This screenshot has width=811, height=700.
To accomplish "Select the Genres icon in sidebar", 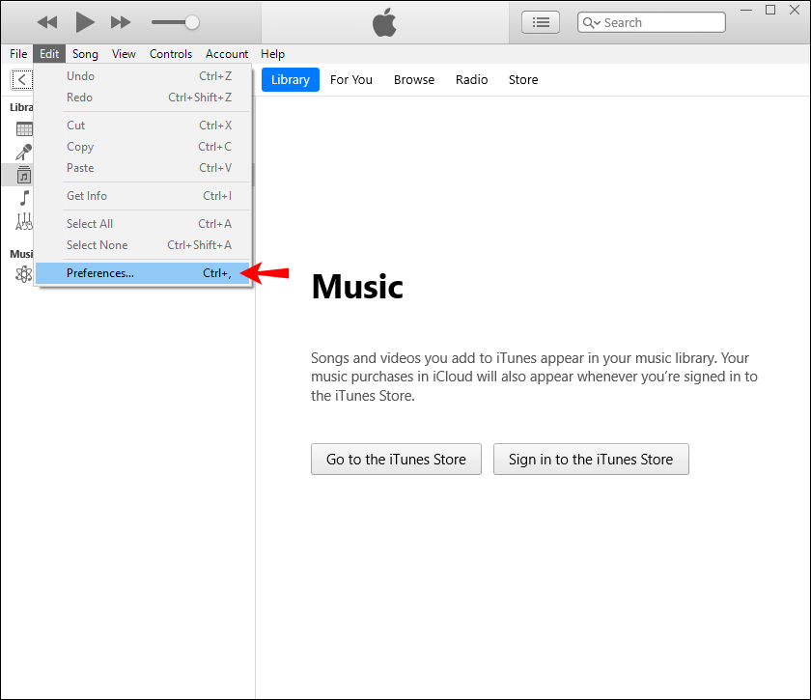I will pyautogui.click(x=24, y=221).
